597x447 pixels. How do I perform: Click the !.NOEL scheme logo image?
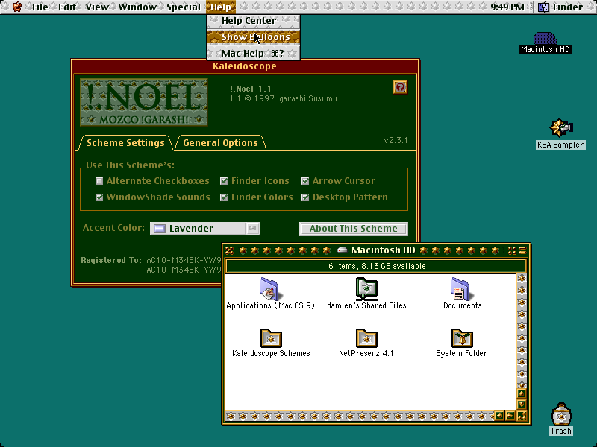143,102
